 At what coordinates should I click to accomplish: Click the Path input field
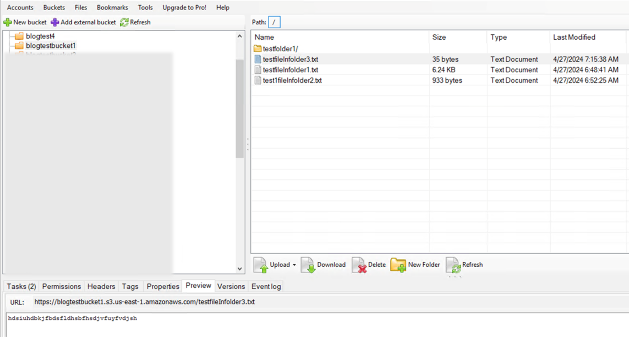(x=274, y=22)
